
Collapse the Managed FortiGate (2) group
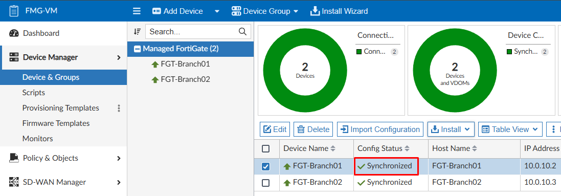click(x=138, y=49)
